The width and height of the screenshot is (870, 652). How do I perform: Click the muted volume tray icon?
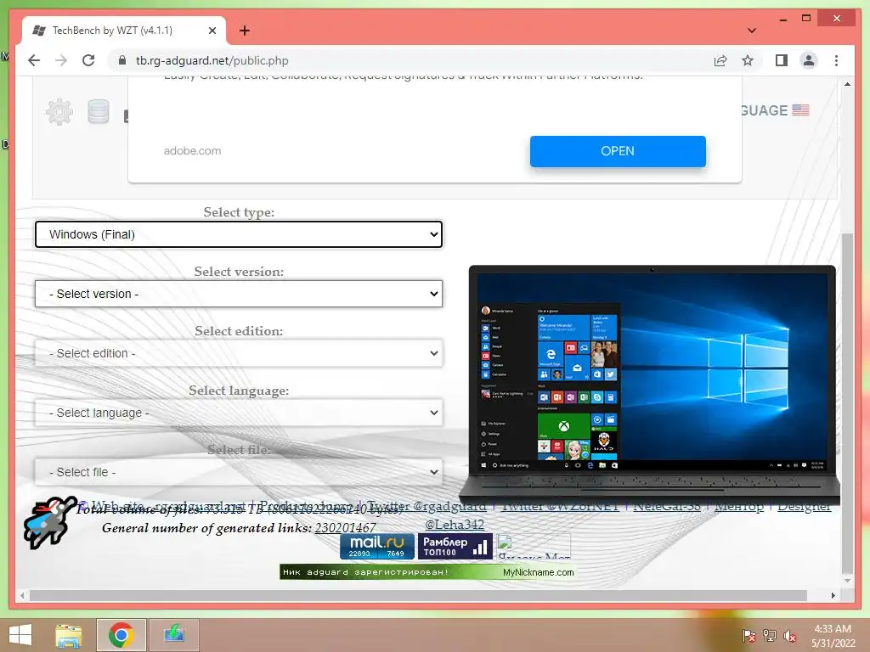(x=789, y=635)
